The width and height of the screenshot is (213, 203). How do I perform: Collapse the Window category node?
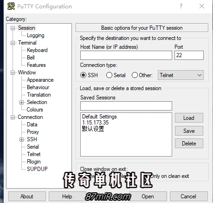point(13,72)
